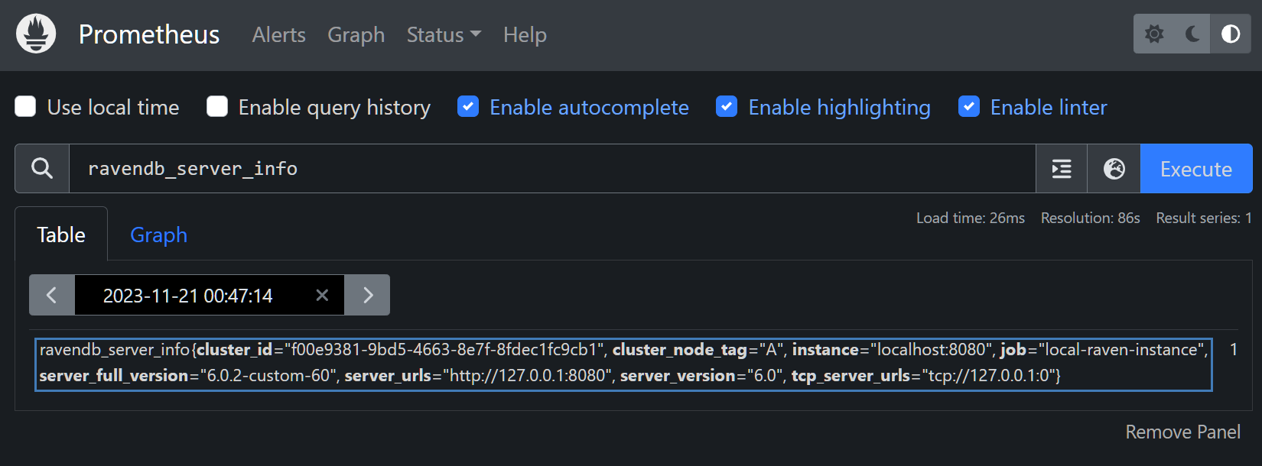1262x466 pixels.
Task: Click the Enable linter label
Action: (x=1049, y=107)
